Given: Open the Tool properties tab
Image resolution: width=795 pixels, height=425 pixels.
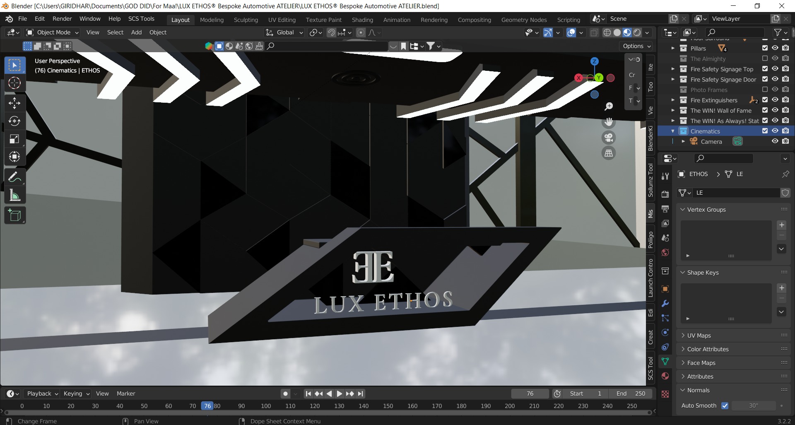Looking at the screenshot, I should coord(665,176).
